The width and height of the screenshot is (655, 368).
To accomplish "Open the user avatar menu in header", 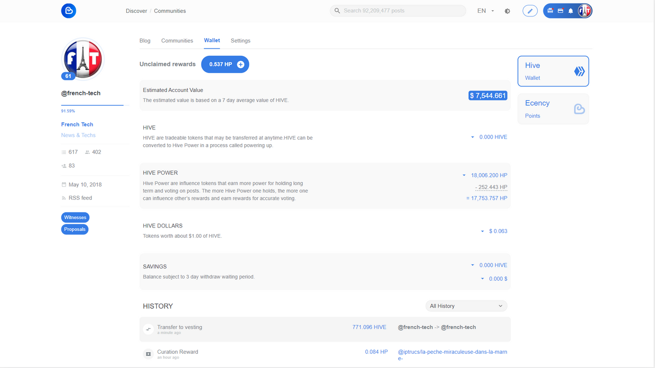I will 584,11.
